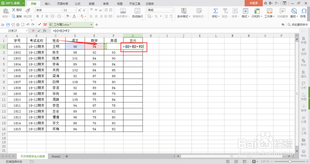Click the fill color paint bucket
Viewport: 310px width, 164px height.
[x=68, y=16]
